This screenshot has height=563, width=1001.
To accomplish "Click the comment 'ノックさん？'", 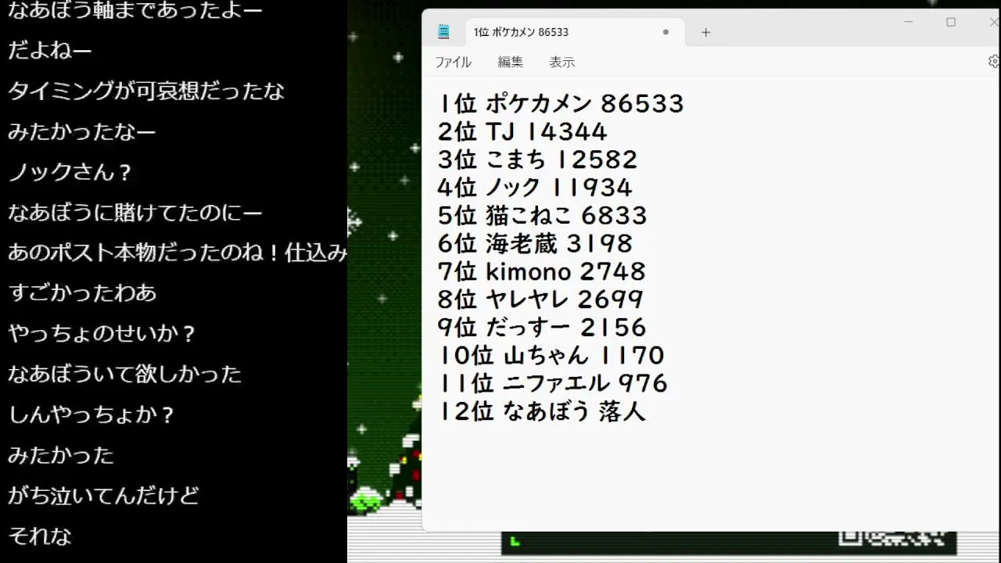I will (x=70, y=172).
